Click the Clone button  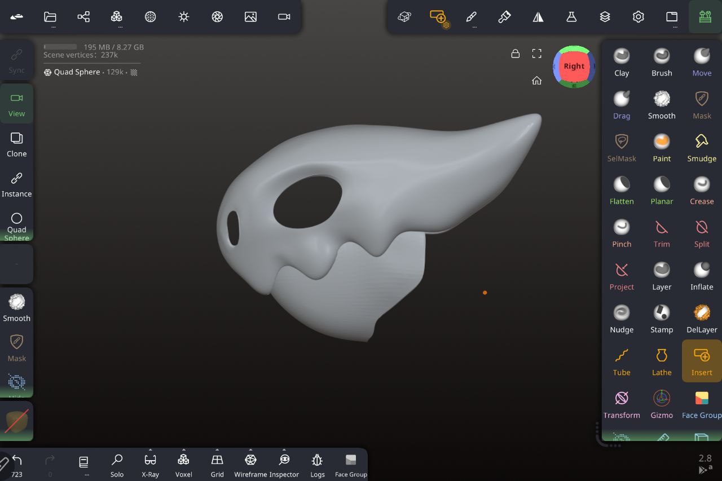click(16, 144)
